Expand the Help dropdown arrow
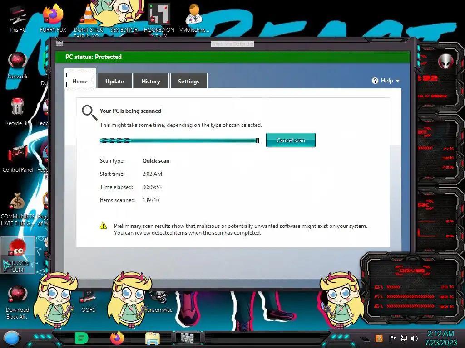 (x=398, y=81)
